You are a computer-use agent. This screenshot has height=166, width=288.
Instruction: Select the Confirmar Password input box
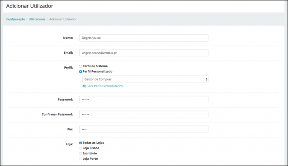[143, 114]
